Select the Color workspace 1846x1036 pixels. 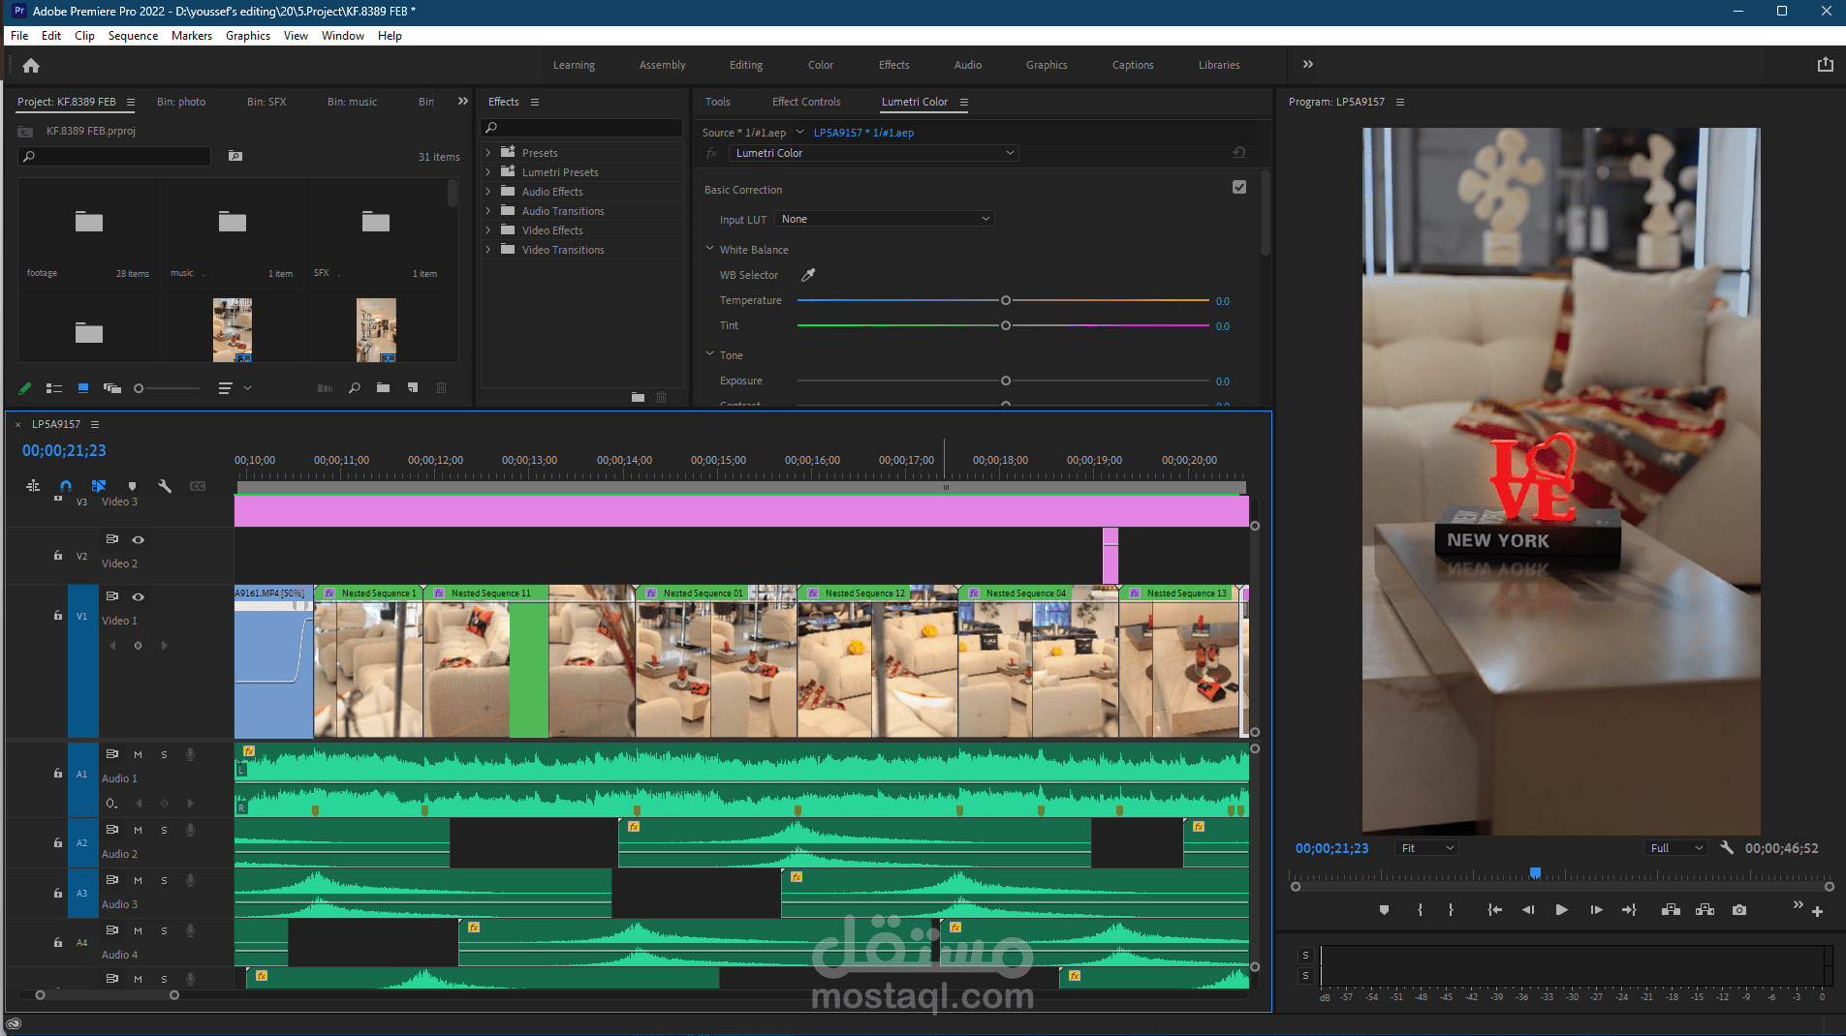[x=820, y=65]
